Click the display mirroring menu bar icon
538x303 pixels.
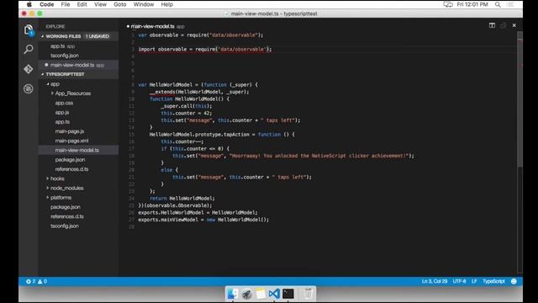[448, 4]
